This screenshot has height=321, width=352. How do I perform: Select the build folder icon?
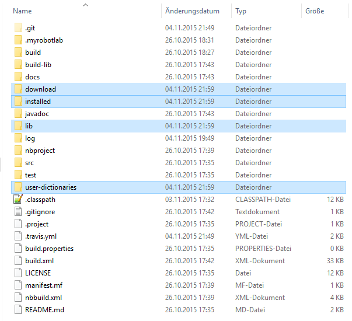tap(18, 53)
